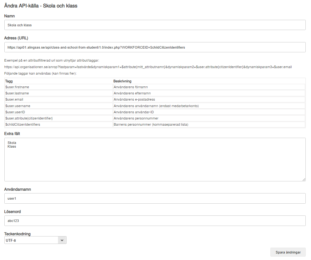Click the Teckenkodning field label
Viewport: 311px width, 260px height.
pyautogui.click(x=17, y=234)
